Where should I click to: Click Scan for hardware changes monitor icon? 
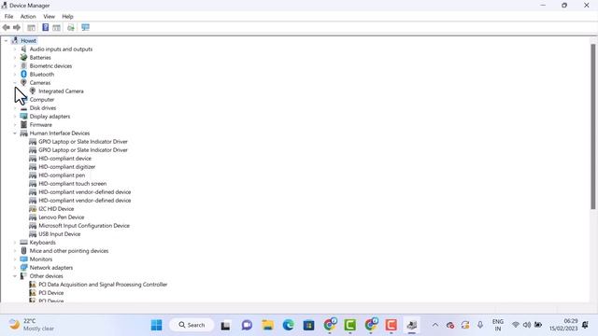[85, 27]
